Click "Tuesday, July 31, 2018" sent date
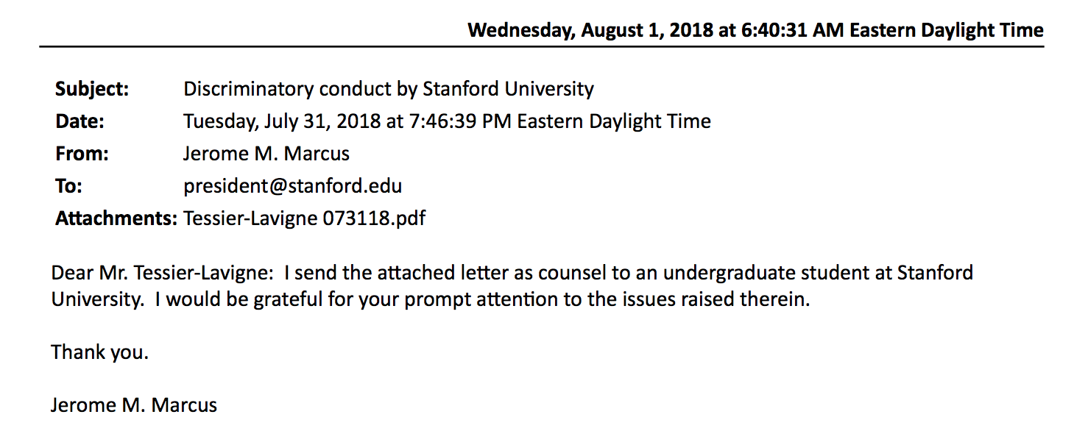1088x431 pixels. (281, 121)
